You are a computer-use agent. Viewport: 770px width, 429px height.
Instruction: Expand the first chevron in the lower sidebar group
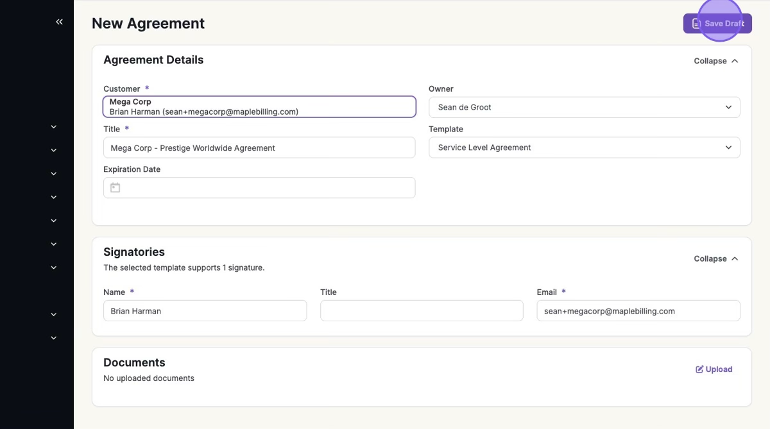coord(54,315)
